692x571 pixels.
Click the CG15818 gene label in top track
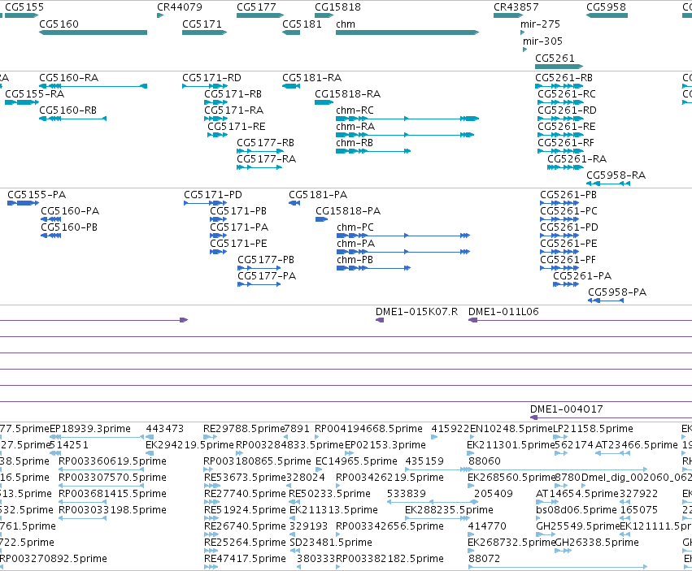(x=337, y=7)
